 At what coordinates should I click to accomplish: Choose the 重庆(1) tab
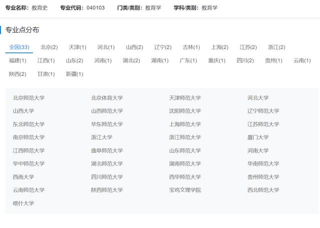point(216,60)
